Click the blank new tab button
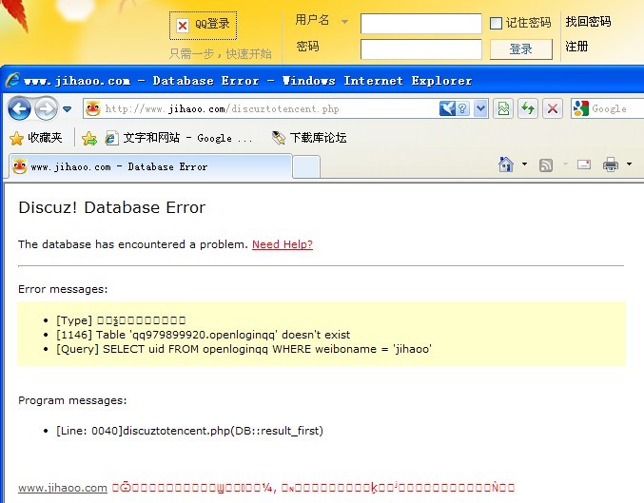The height and width of the screenshot is (503, 644). click(x=306, y=166)
